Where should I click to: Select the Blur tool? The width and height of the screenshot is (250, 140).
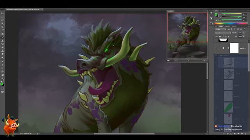(2, 54)
